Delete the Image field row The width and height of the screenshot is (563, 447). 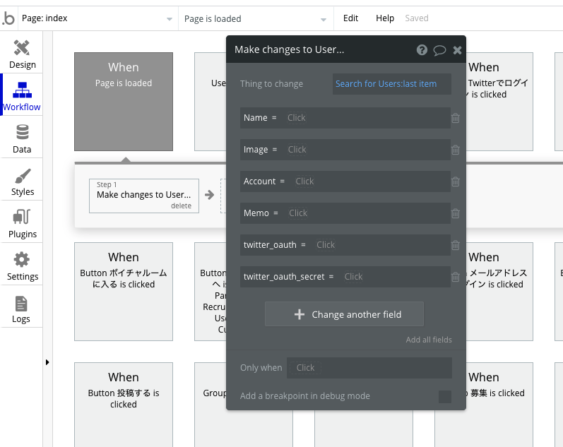[x=456, y=150]
